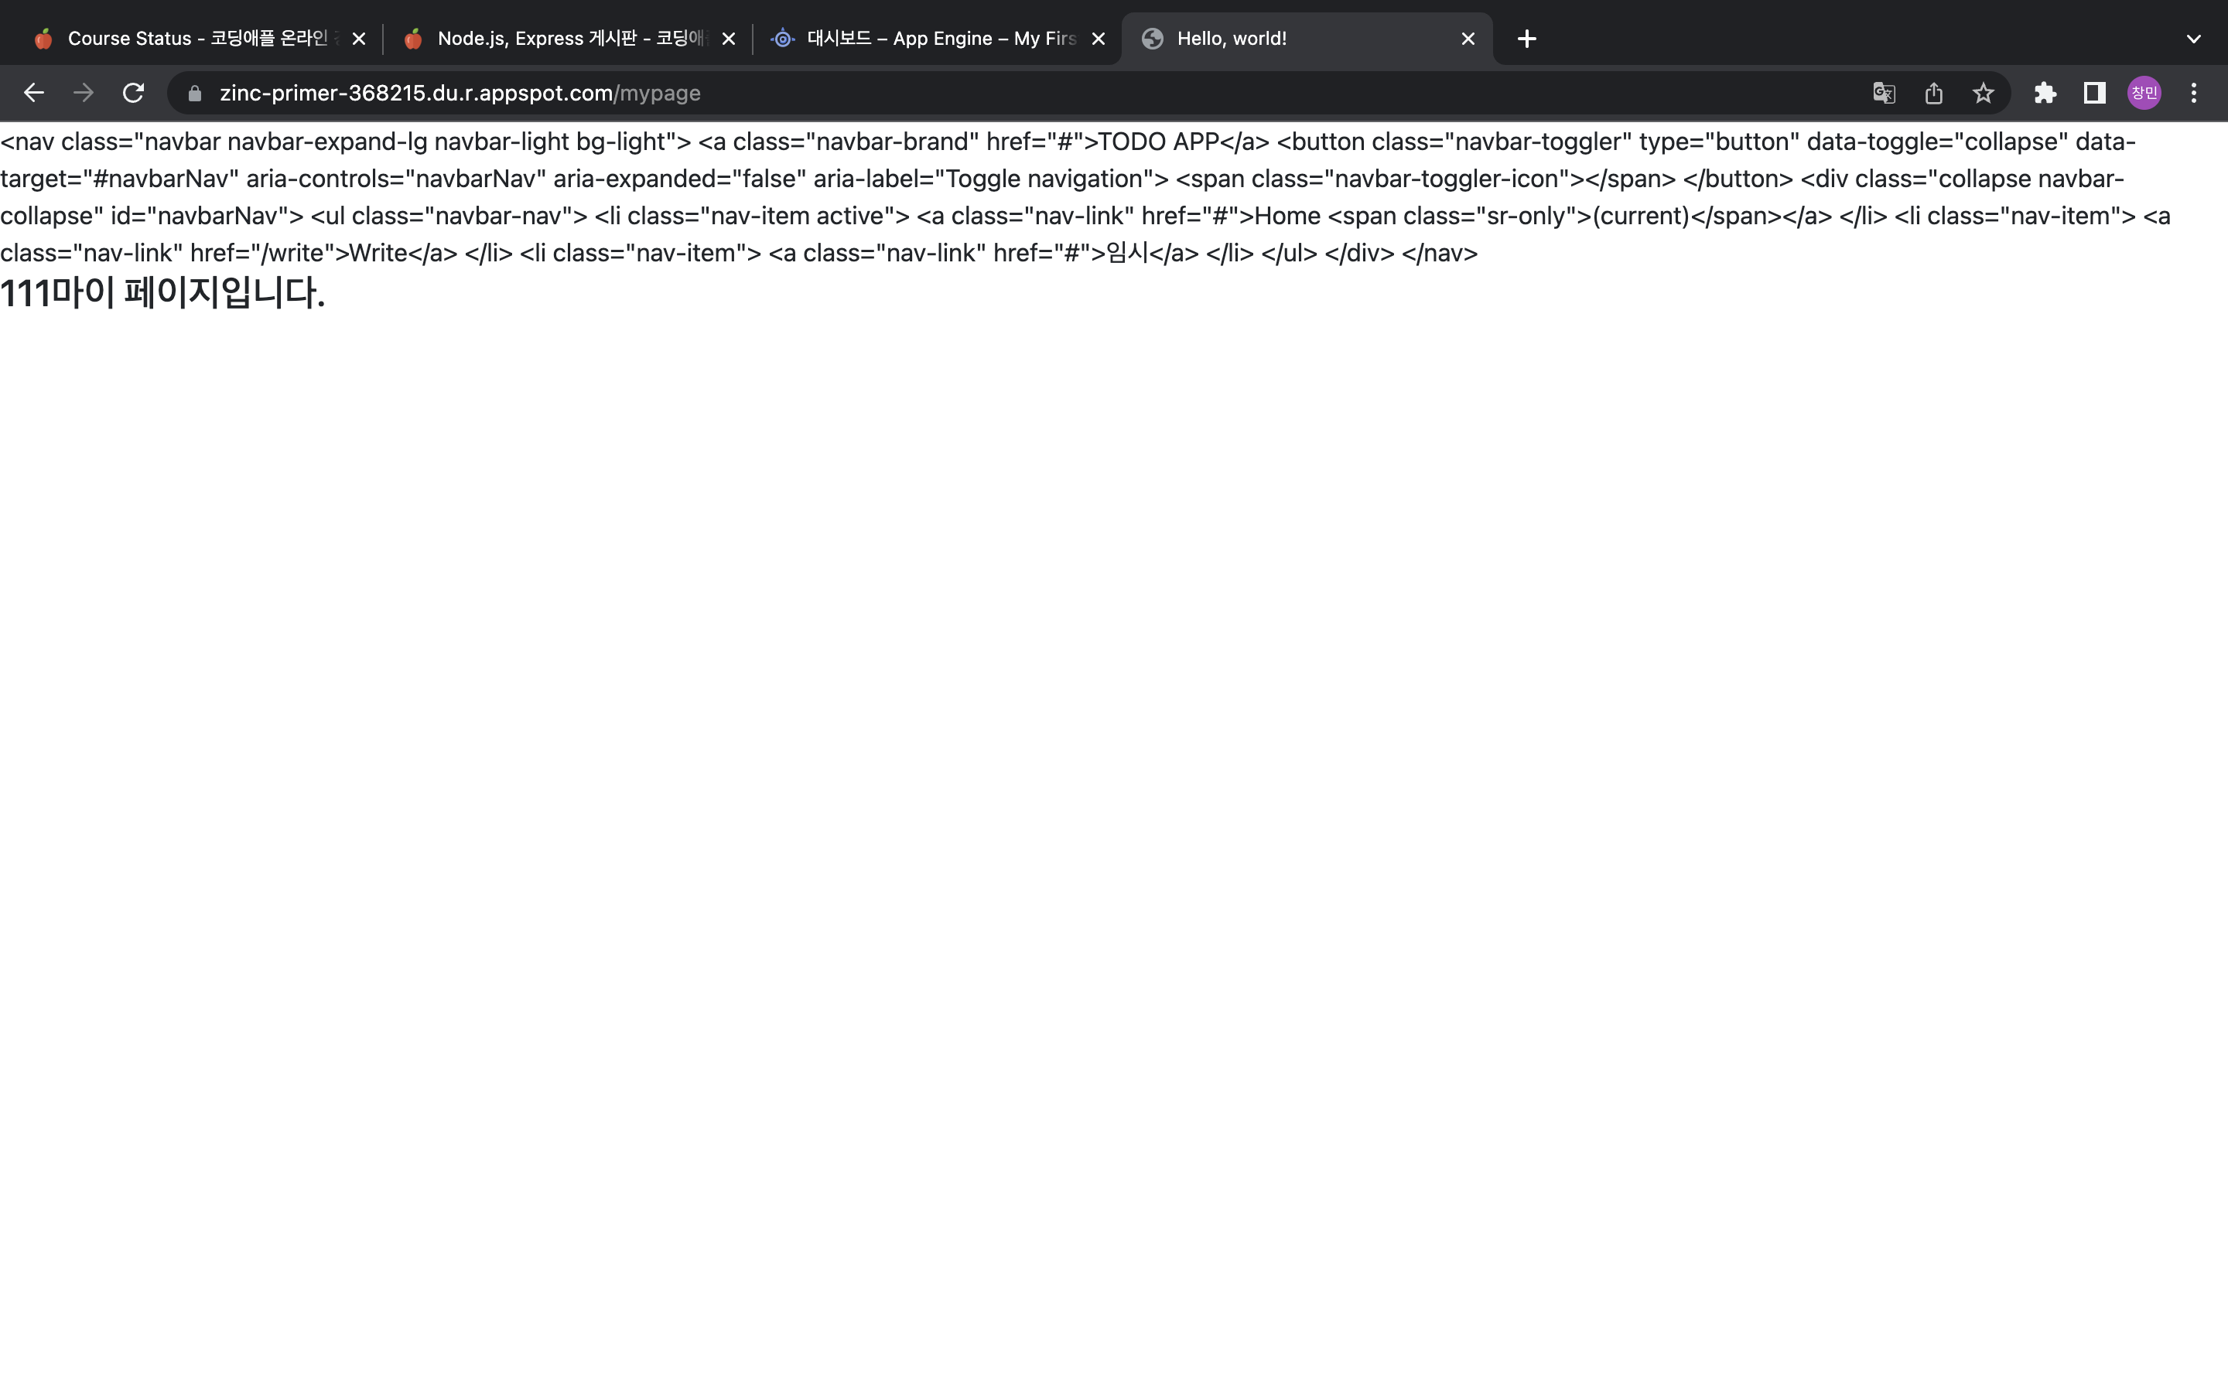Screen dimensions: 2228x1392
Task: Open a new tab
Action: click(x=1526, y=39)
